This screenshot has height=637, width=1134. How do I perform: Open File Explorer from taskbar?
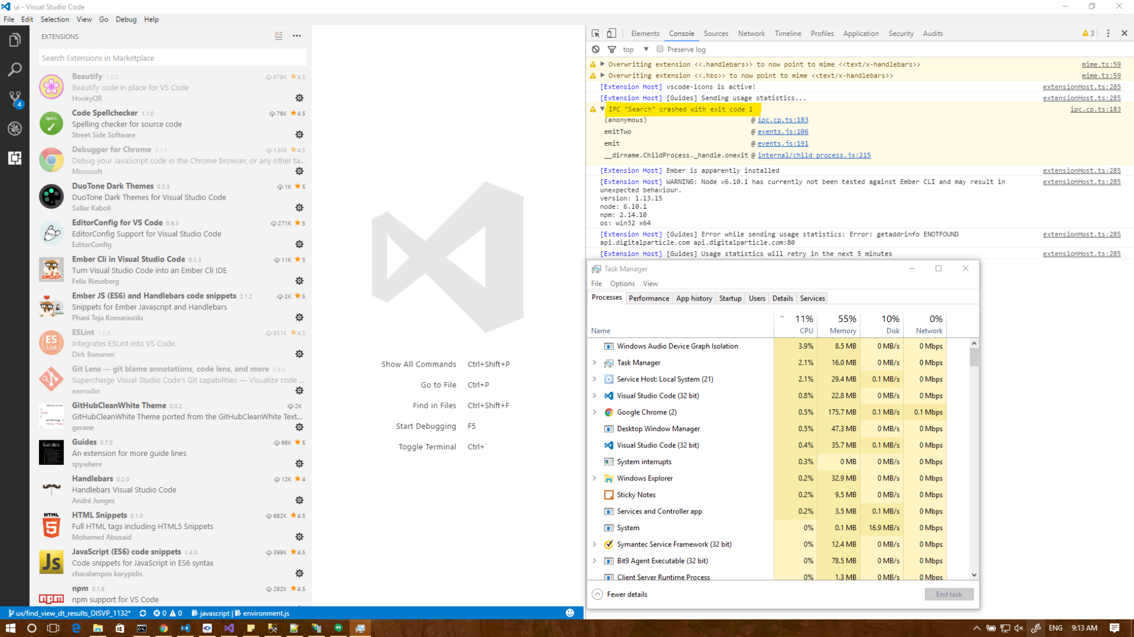98,628
